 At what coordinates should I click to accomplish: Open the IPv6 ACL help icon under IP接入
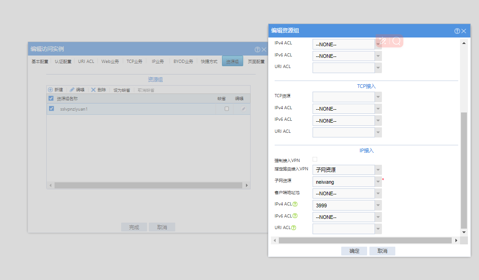(x=295, y=216)
